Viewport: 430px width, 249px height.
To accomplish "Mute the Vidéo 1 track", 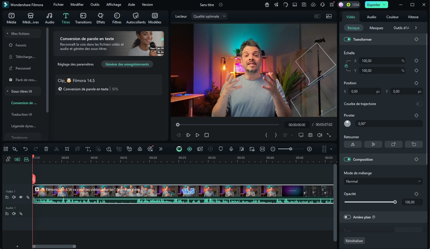I will [14, 197].
